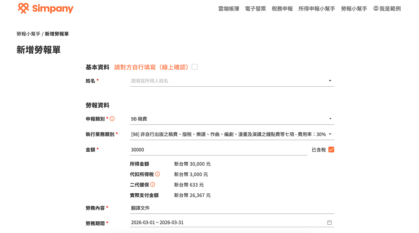Click the Simpany logo

45,9
